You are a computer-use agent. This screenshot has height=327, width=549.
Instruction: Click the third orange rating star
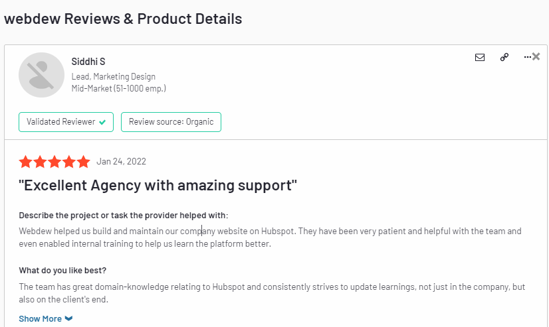[55, 162]
